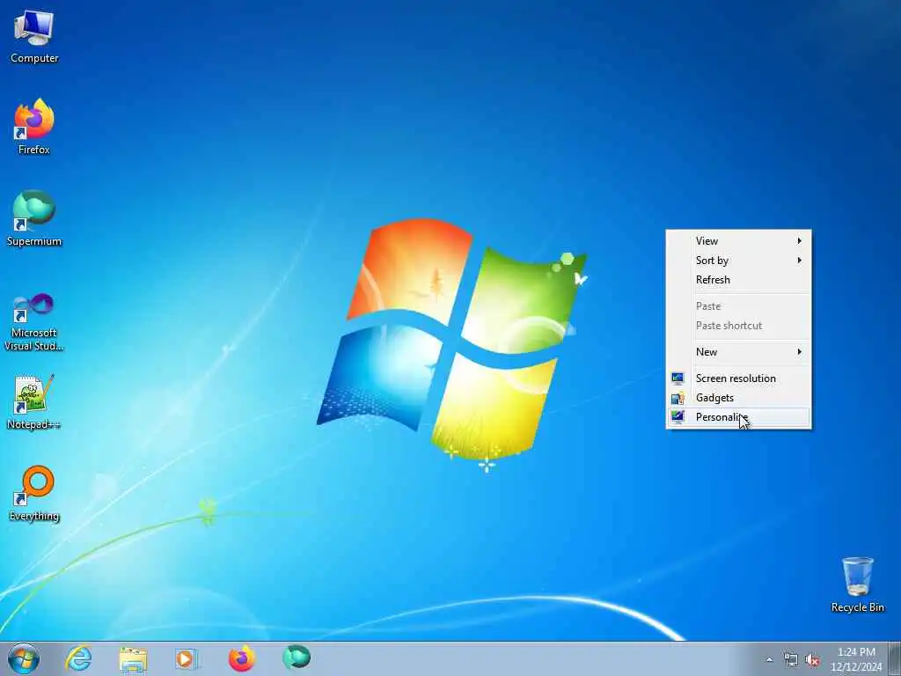Image resolution: width=901 pixels, height=676 pixels.
Task: Expand the Sort by submenu
Action: [x=739, y=261]
